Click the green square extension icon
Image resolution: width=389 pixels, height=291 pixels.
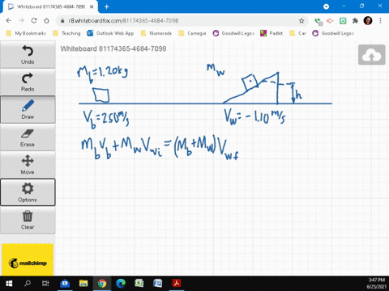click(x=343, y=20)
